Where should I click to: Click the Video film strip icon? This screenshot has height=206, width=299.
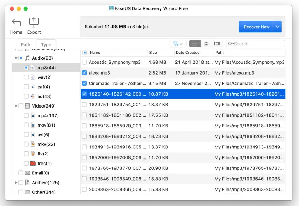[27, 106]
